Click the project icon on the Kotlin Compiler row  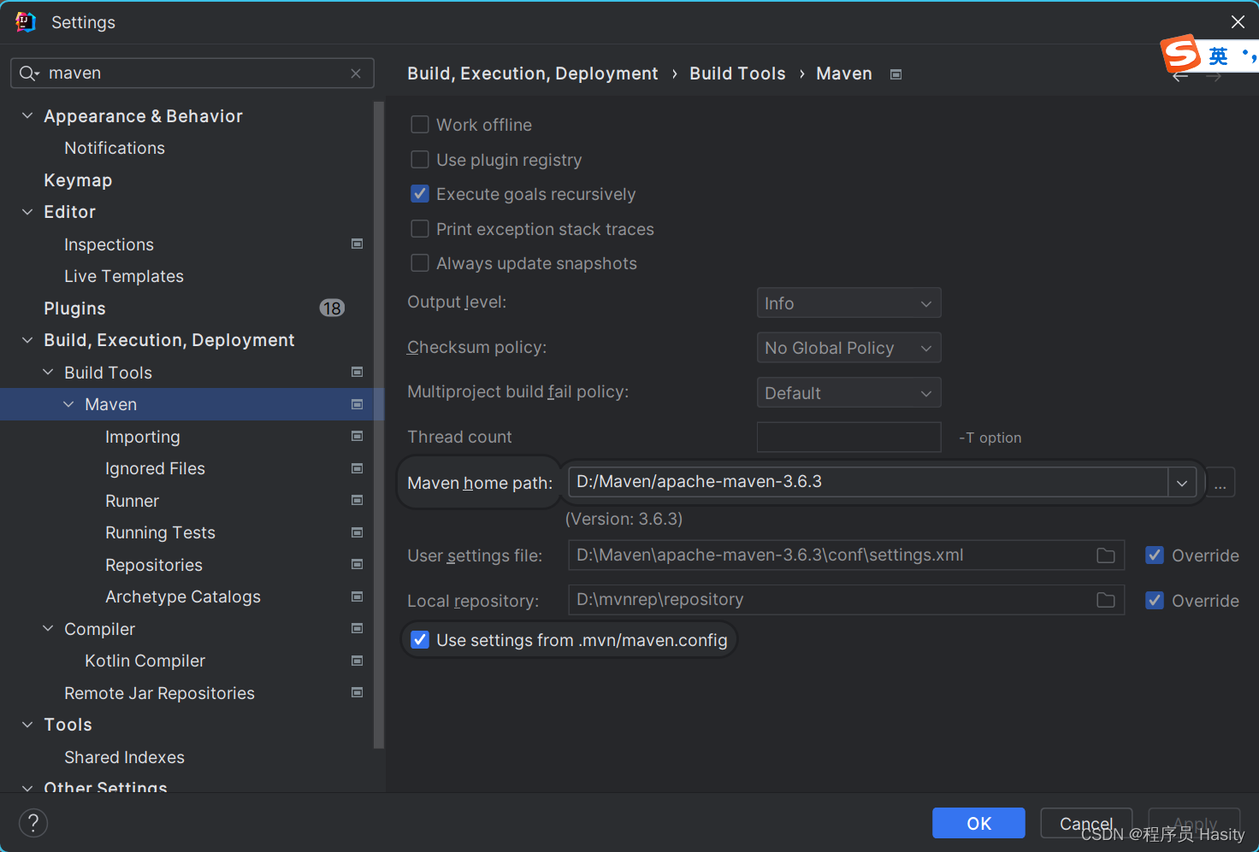(x=358, y=661)
